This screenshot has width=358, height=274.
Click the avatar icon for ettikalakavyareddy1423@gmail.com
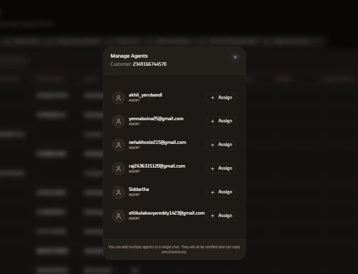pos(118,216)
